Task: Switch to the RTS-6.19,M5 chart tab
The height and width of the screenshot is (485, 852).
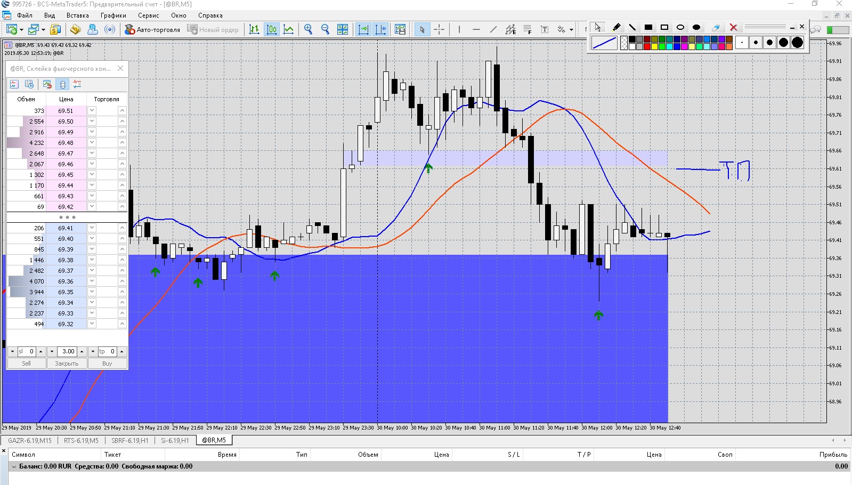Action: pyautogui.click(x=81, y=440)
